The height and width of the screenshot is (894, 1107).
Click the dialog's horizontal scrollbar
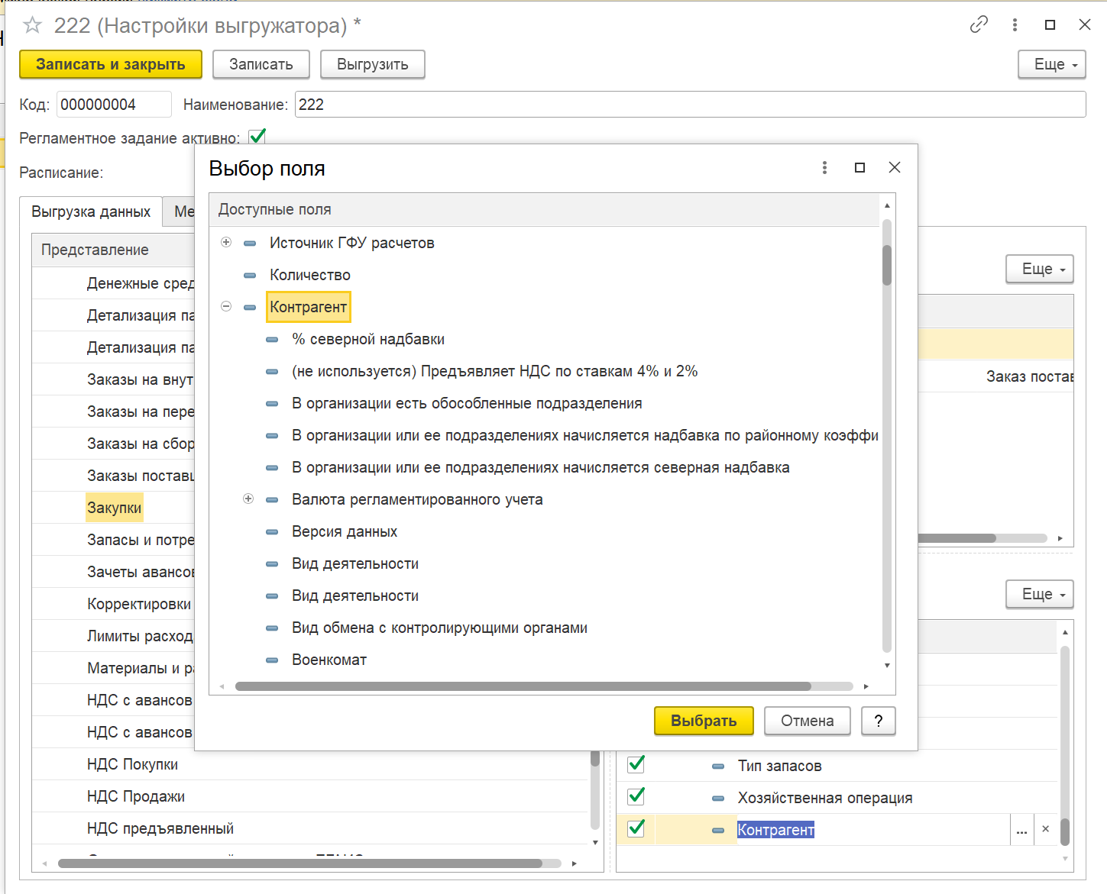pos(523,686)
